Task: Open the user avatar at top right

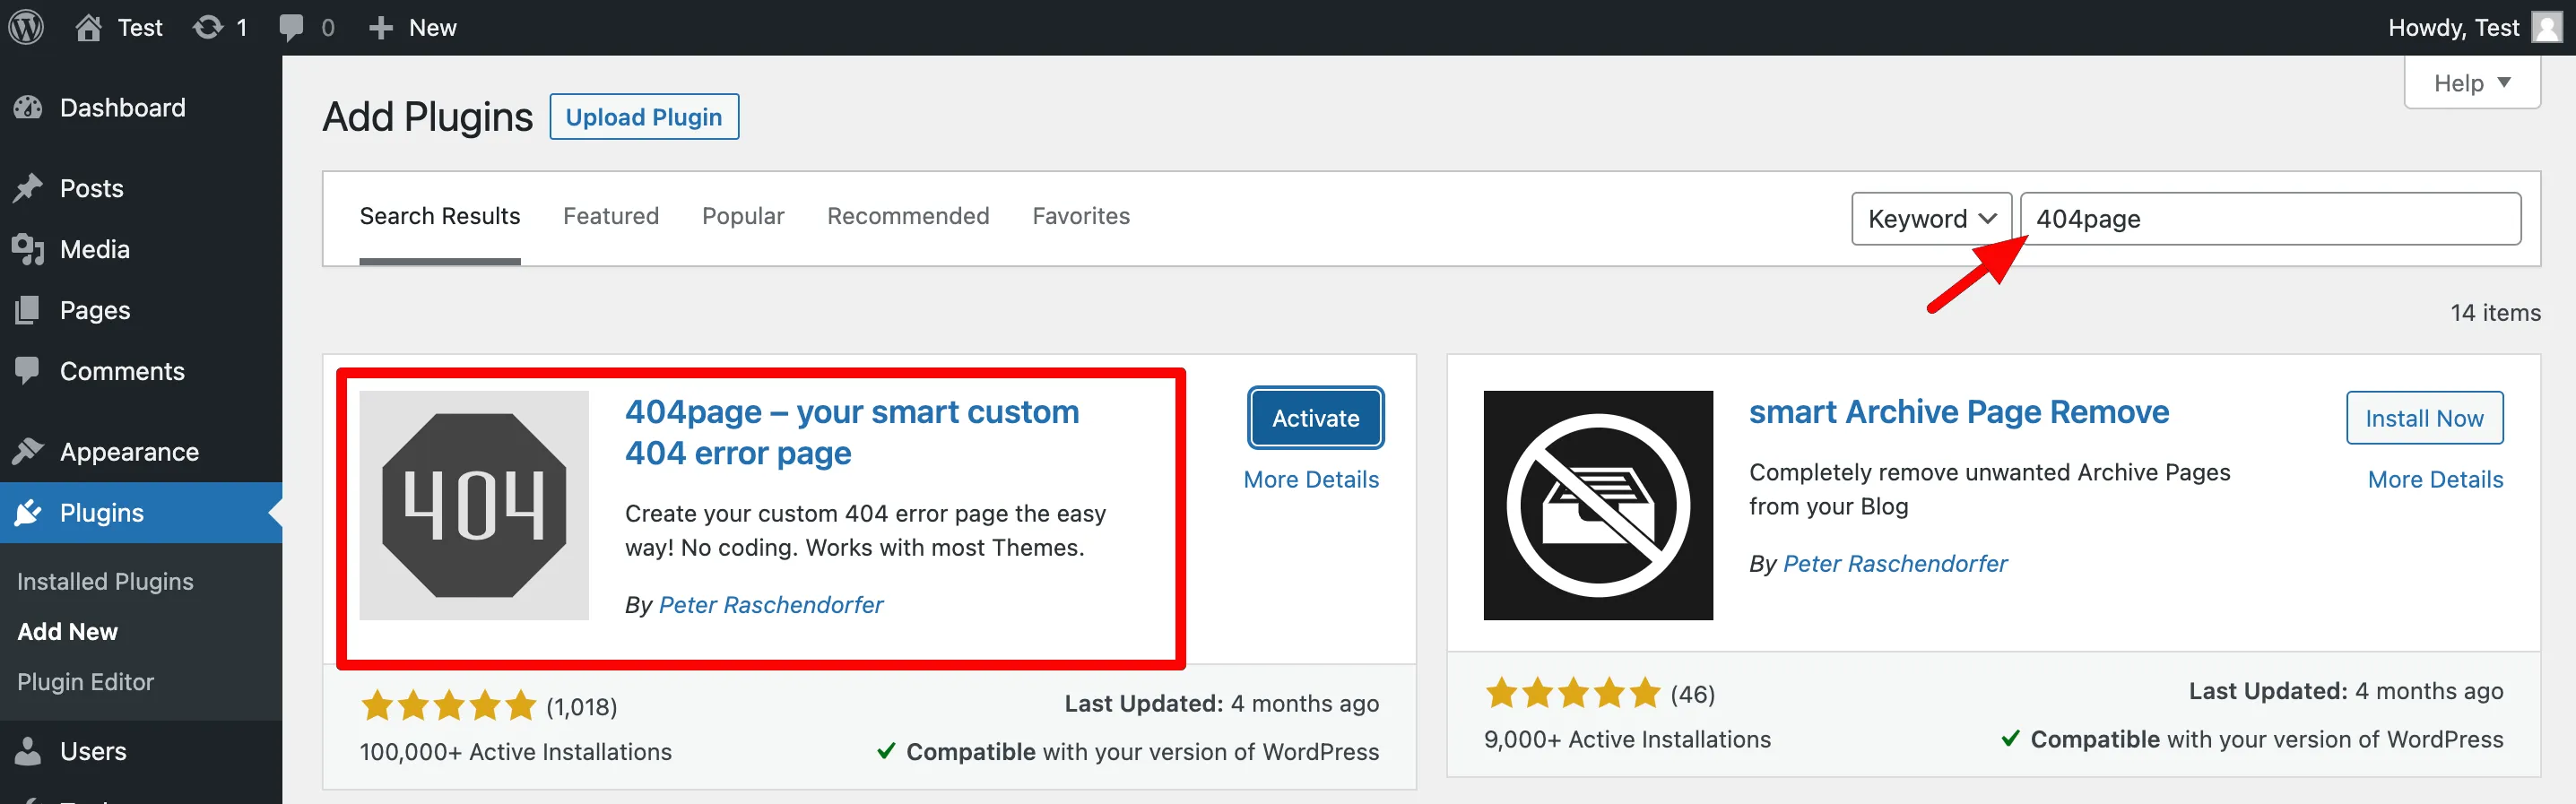Action: coord(2546,27)
